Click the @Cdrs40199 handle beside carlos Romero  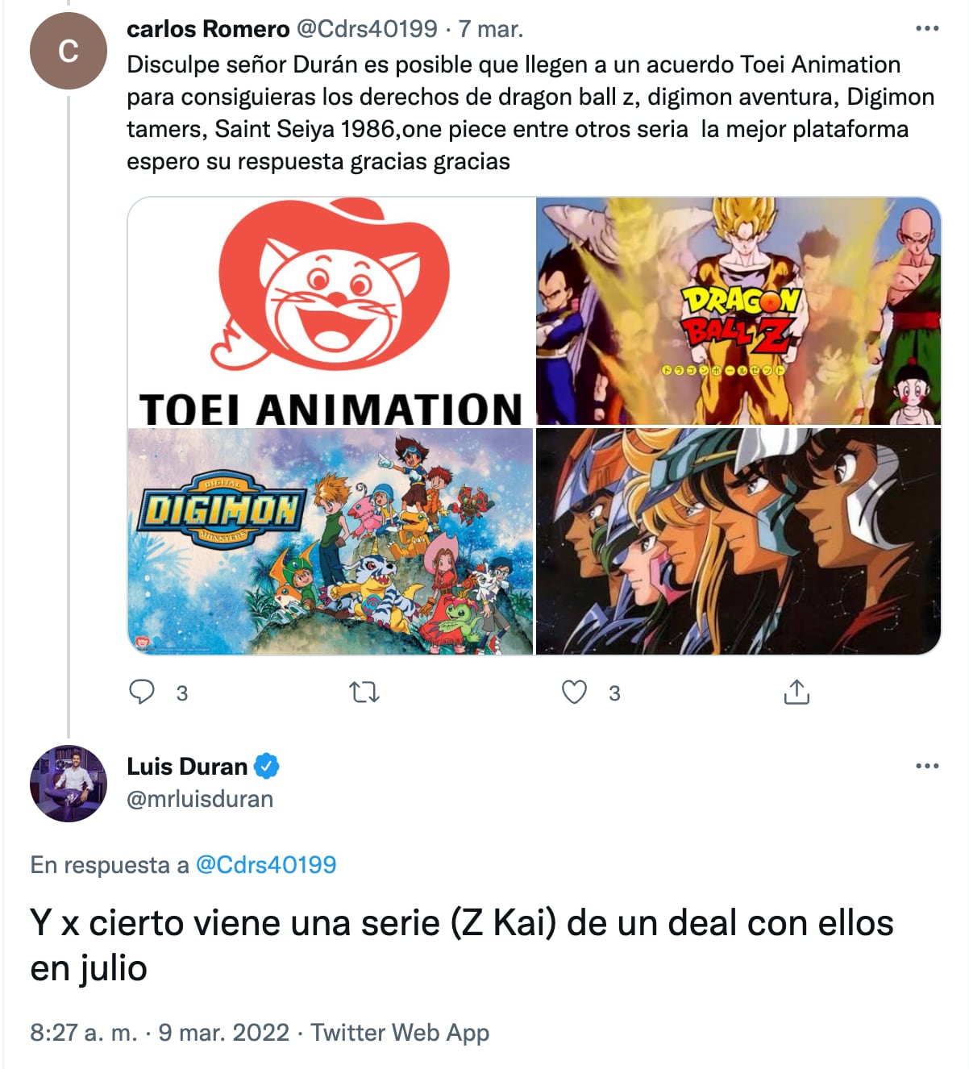pos(367,29)
